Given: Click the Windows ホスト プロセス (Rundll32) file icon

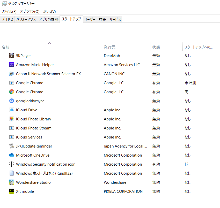Looking at the screenshot, I should [12, 173].
